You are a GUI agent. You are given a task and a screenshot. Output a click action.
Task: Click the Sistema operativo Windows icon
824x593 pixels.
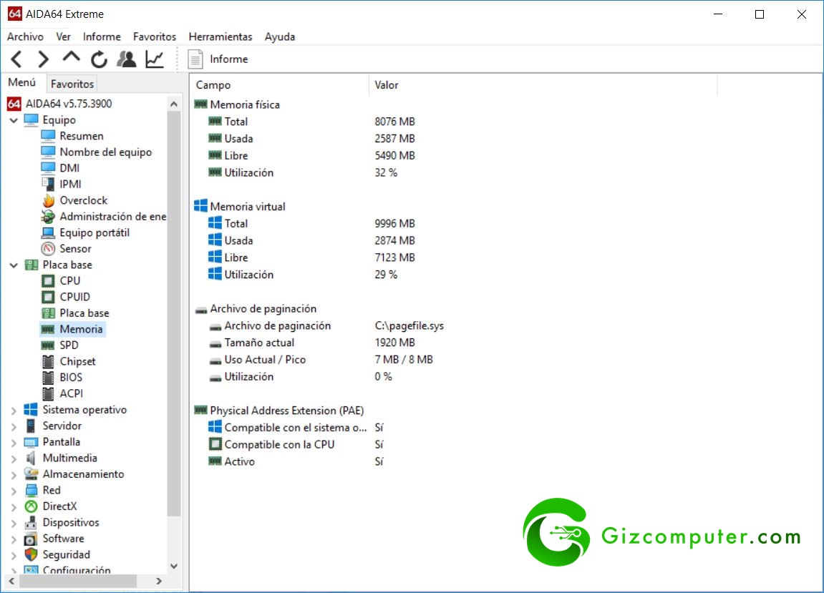point(31,410)
